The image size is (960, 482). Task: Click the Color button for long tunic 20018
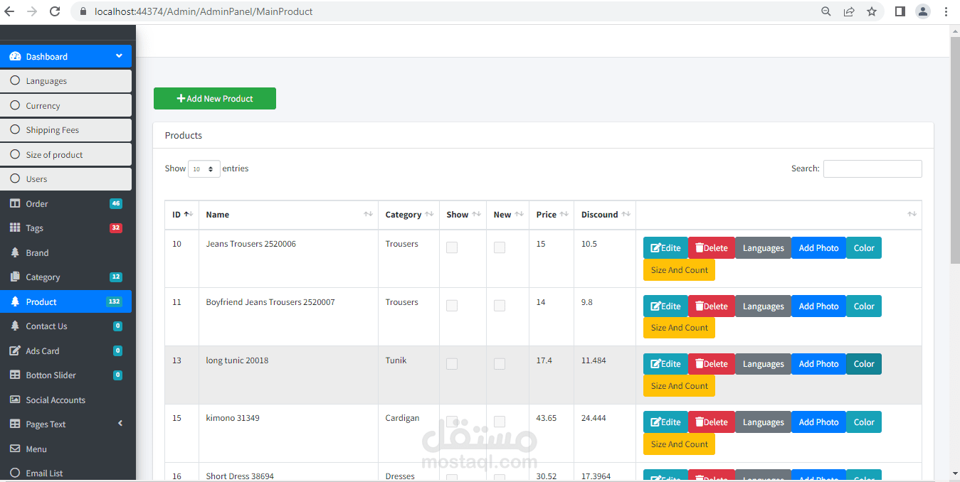coord(864,364)
